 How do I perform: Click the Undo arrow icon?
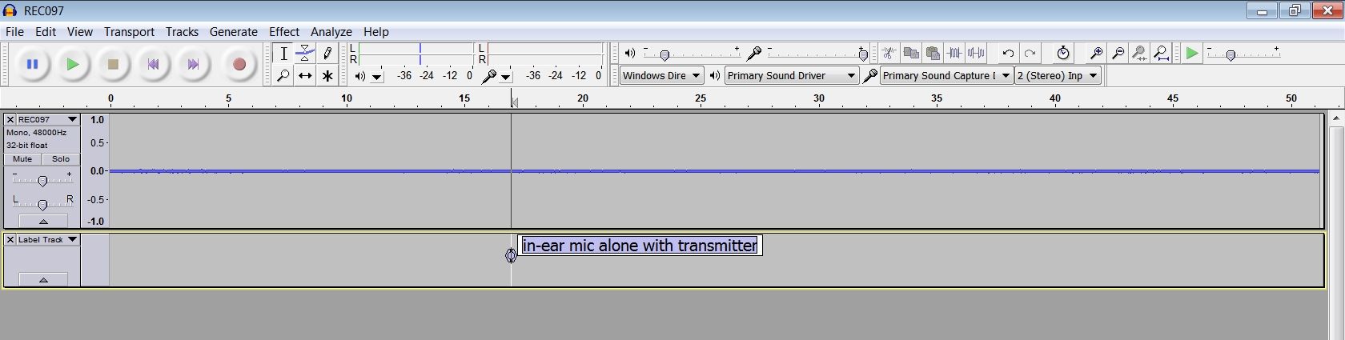click(x=1008, y=54)
